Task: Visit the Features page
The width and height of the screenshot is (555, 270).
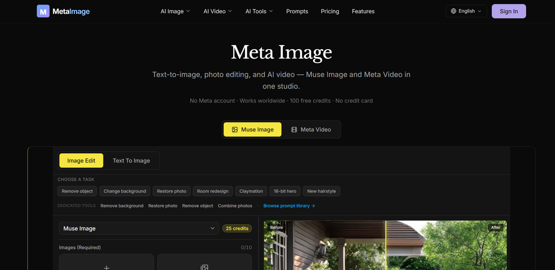Action: (x=363, y=11)
